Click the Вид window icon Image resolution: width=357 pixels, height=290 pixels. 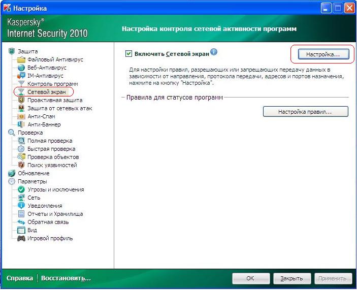[x=21, y=230]
